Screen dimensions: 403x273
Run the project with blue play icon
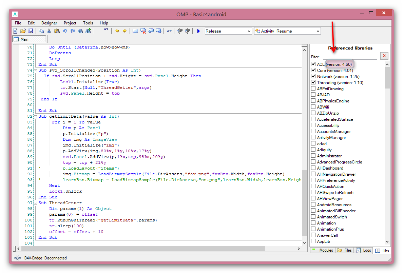pyautogui.click(x=198, y=31)
